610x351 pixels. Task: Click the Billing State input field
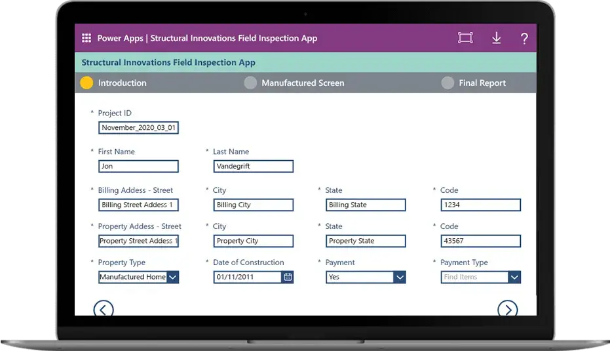pos(366,205)
